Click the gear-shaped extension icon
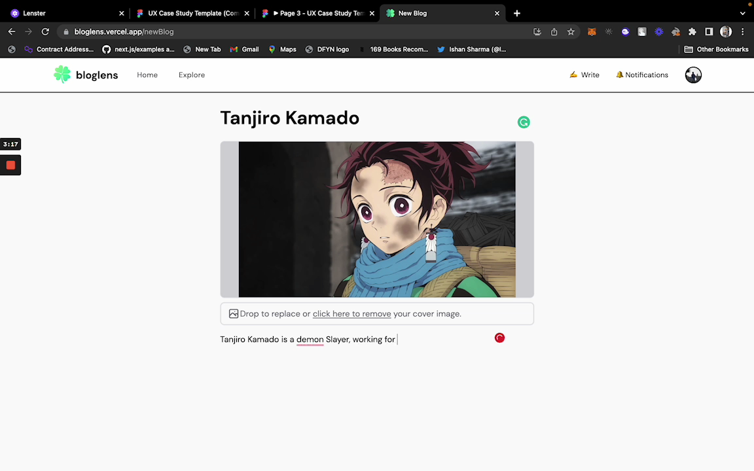754x471 pixels. pos(609,31)
